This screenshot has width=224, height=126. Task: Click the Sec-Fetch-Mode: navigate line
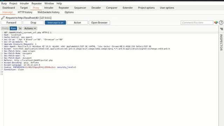(18, 53)
